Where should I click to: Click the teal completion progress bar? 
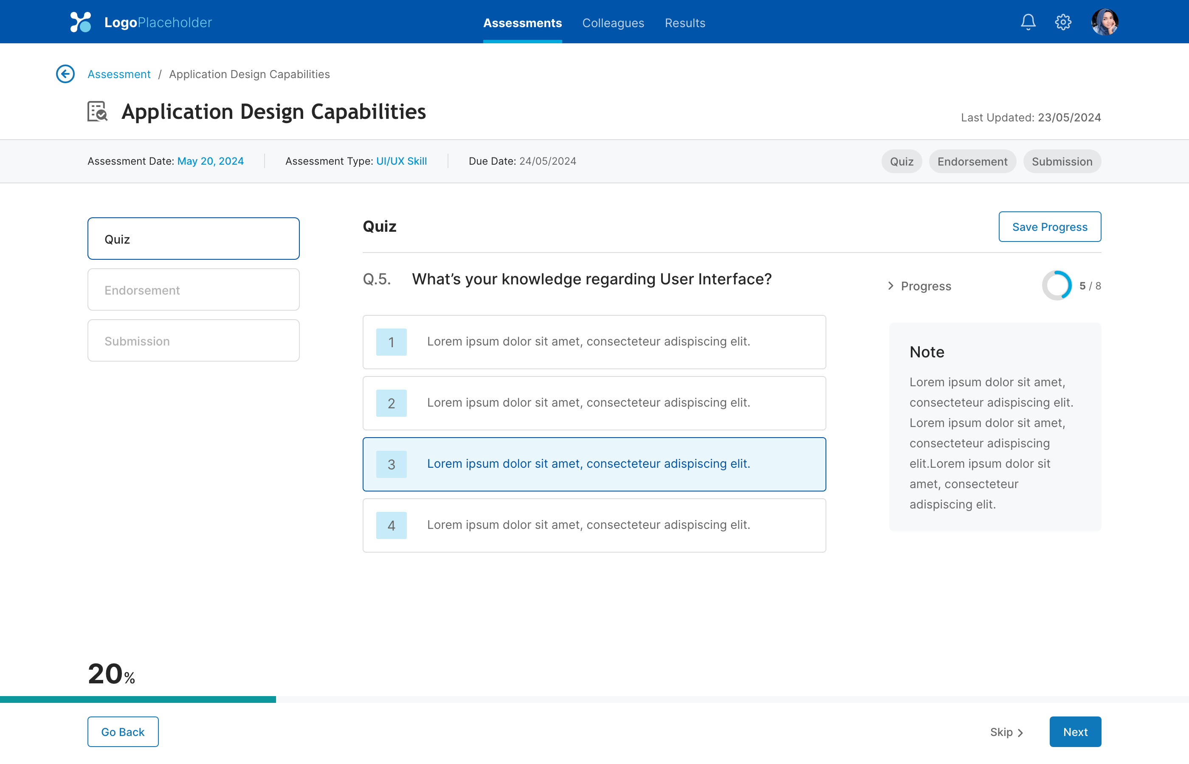click(138, 699)
